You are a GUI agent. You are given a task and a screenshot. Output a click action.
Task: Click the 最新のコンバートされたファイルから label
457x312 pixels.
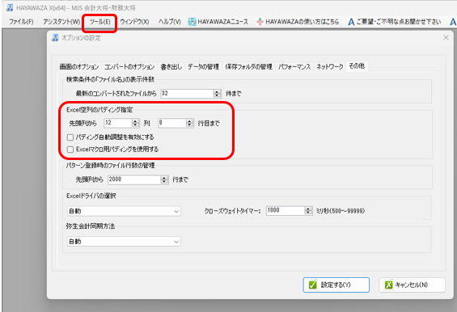(x=116, y=94)
